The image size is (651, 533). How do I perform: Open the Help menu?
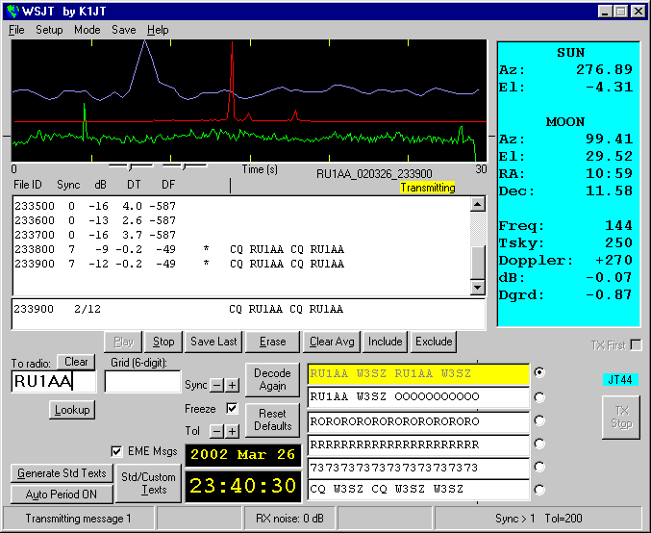tap(158, 30)
